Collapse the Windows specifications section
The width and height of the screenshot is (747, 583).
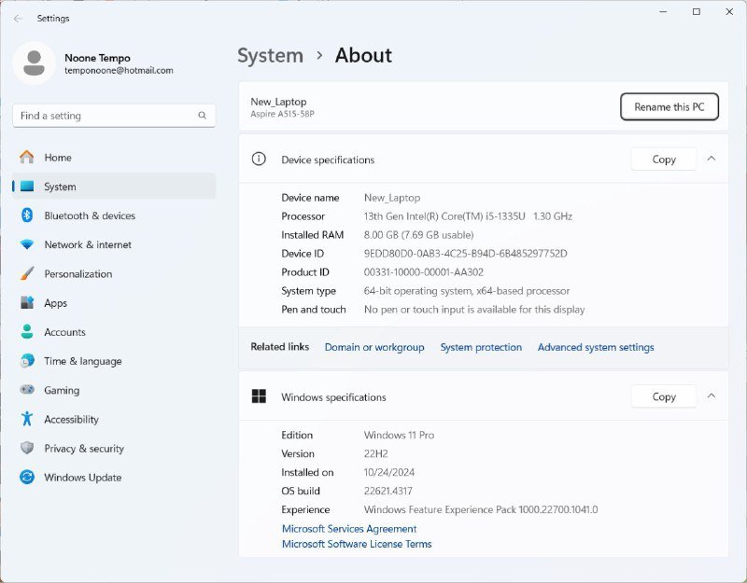[712, 396]
